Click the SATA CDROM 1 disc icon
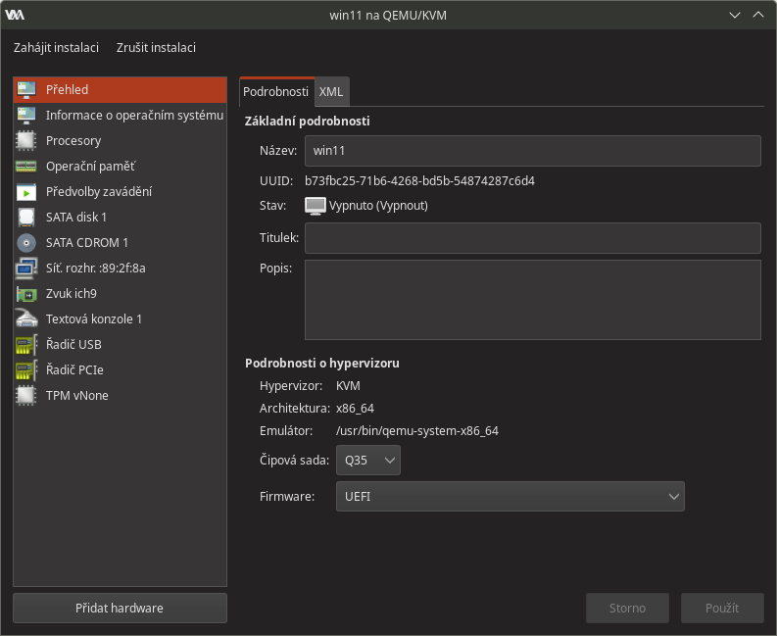777x636 pixels. [x=26, y=243]
